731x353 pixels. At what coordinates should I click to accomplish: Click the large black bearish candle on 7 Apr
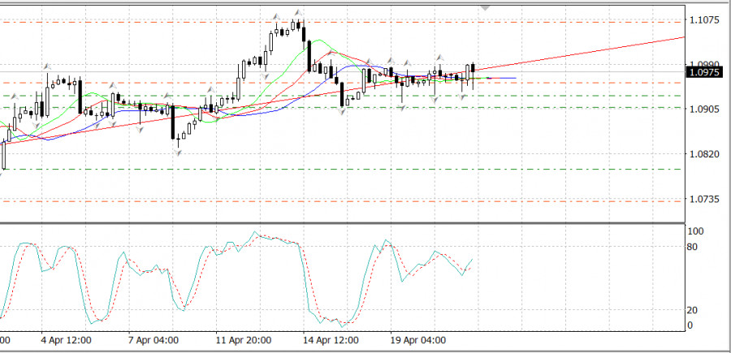click(172, 123)
